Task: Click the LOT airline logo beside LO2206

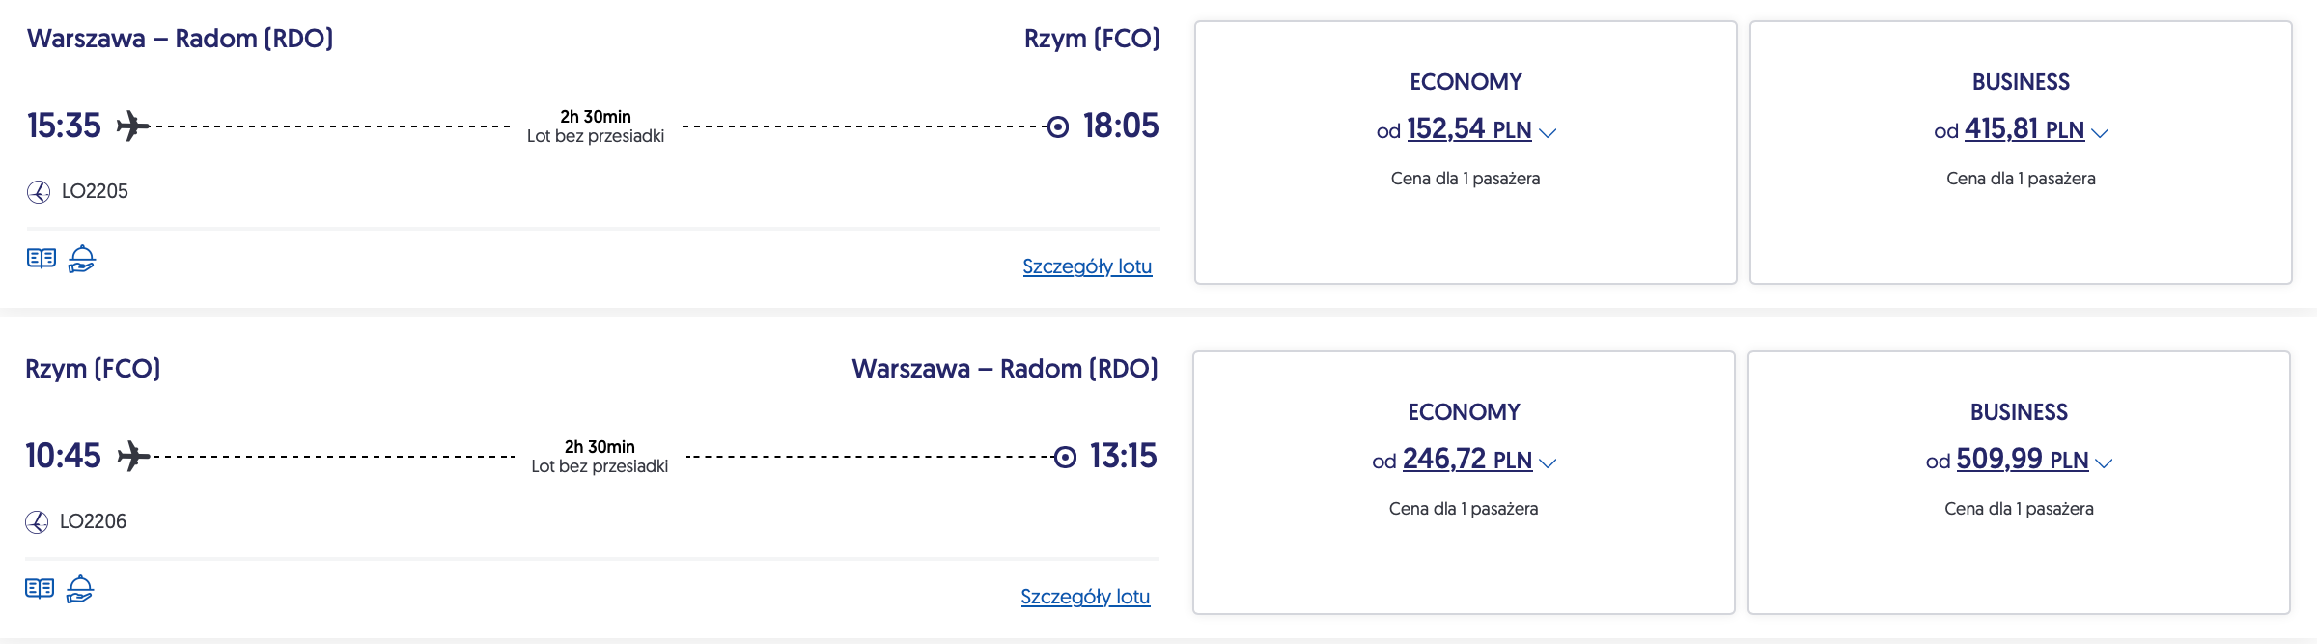Action: (37, 522)
